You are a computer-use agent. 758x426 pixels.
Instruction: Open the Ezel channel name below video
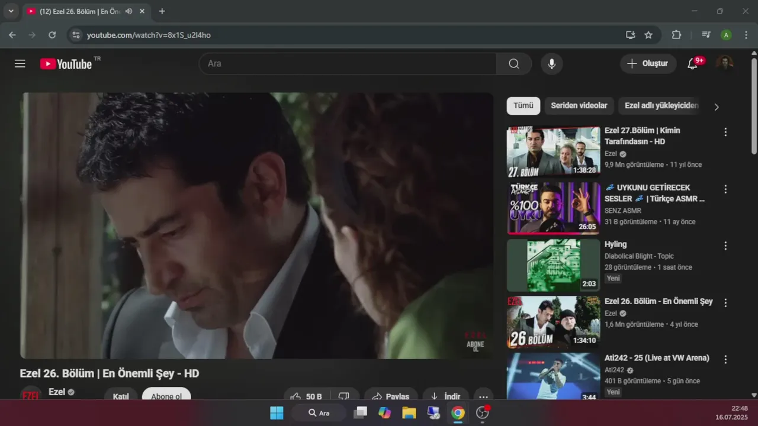pos(57,392)
